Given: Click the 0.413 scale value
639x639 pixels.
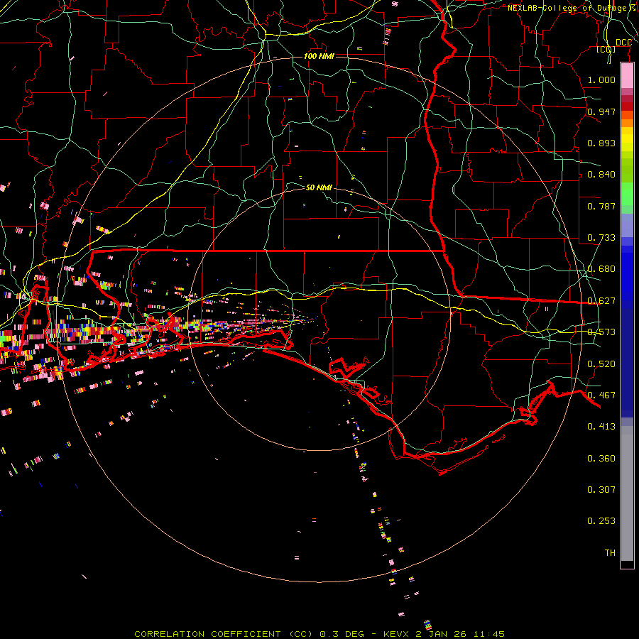Looking at the screenshot, I should [x=601, y=427].
